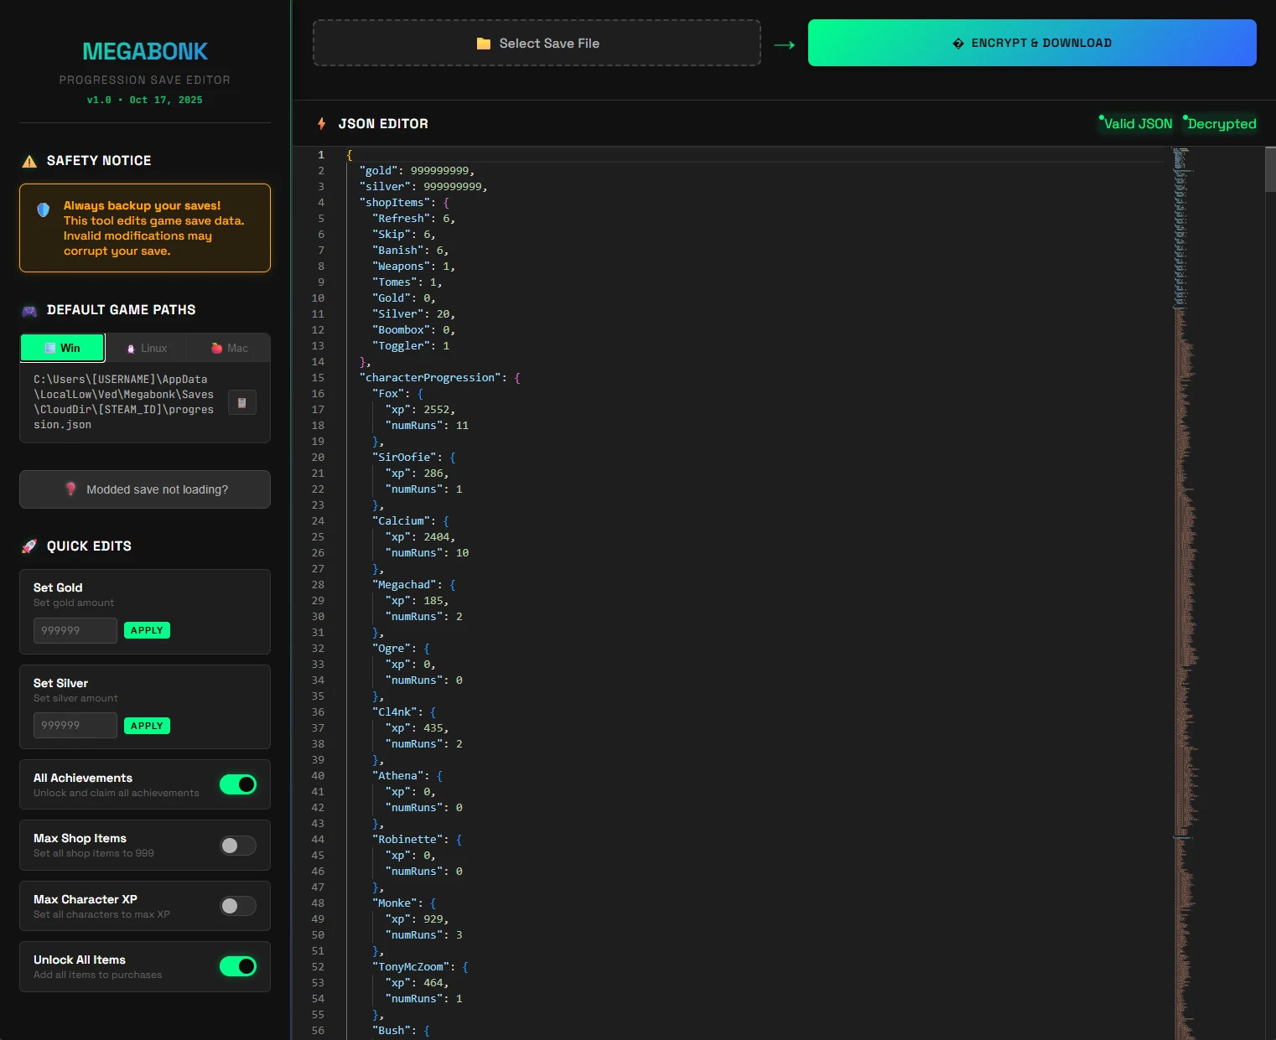The width and height of the screenshot is (1276, 1040).
Task: Click the "xp": 2404 line under Calcium
Action: click(420, 537)
